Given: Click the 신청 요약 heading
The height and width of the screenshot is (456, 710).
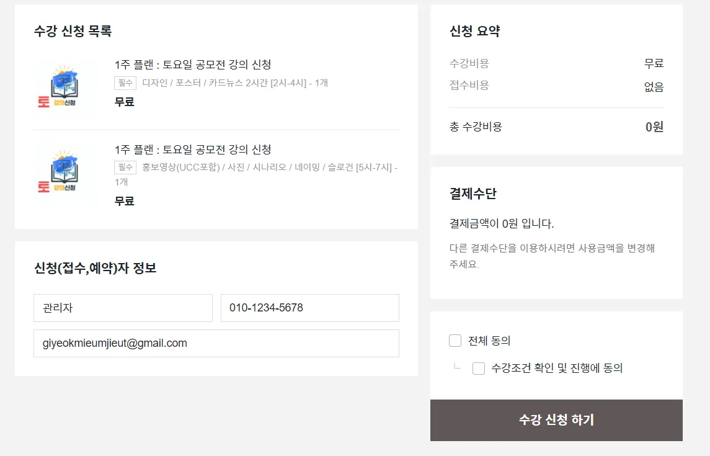Looking at the screenshot, I should tap(474, 31).
